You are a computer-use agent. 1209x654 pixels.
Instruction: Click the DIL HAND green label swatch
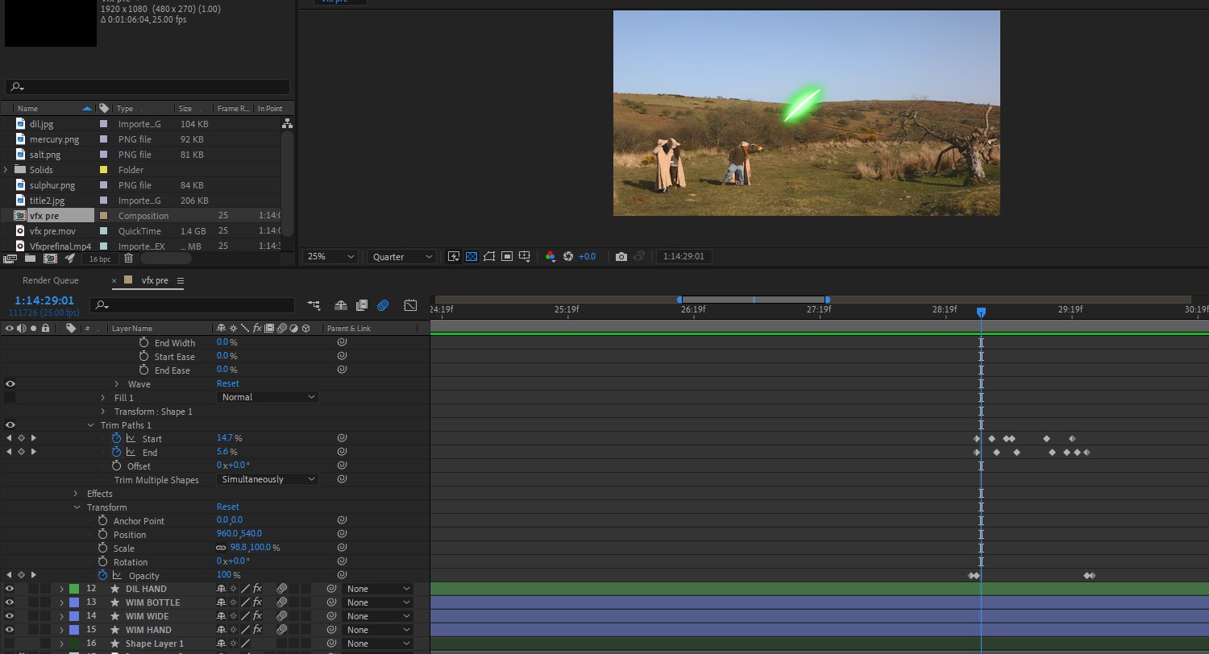click(74, 589)
